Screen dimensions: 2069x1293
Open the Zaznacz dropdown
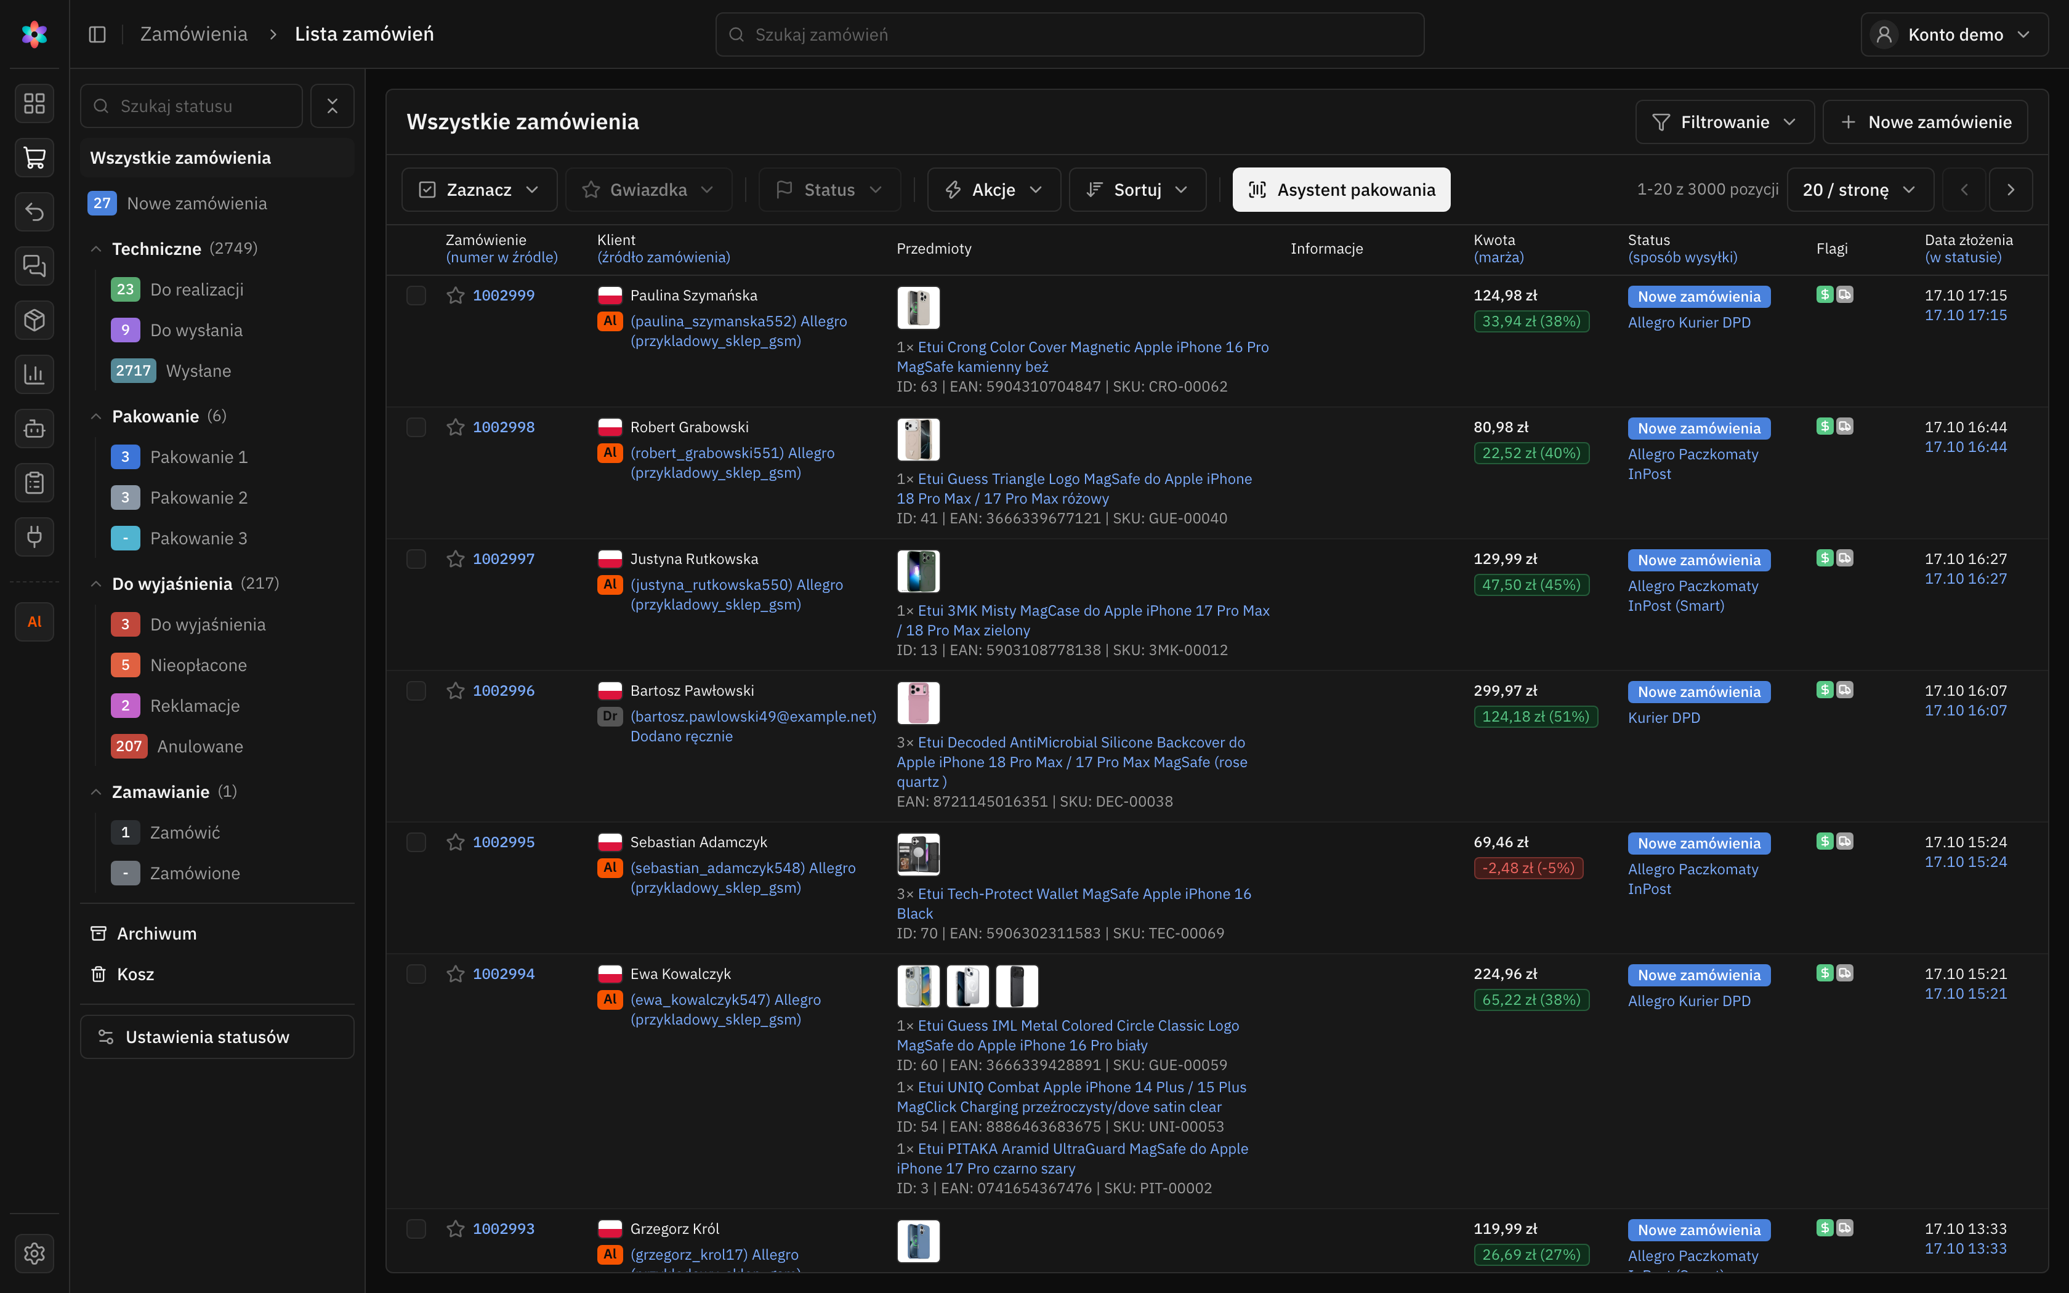(x=479, y=190)
